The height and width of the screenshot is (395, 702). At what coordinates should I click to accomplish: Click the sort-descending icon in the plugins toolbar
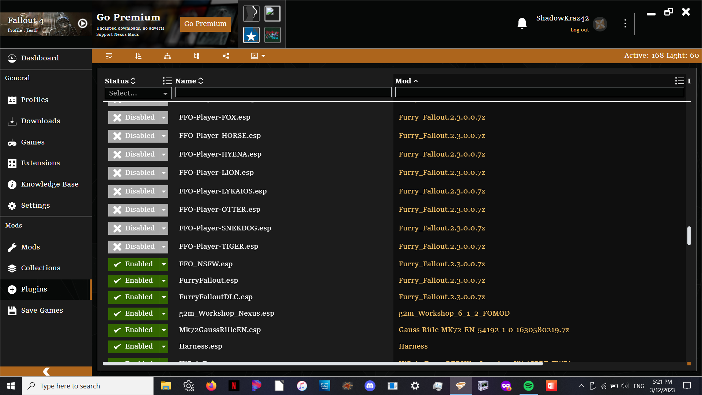point(138,56)
